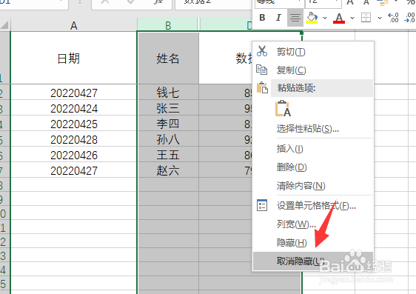Click the format cells icon
Viewport: 416px width, 294px height.
coord(262,205)
